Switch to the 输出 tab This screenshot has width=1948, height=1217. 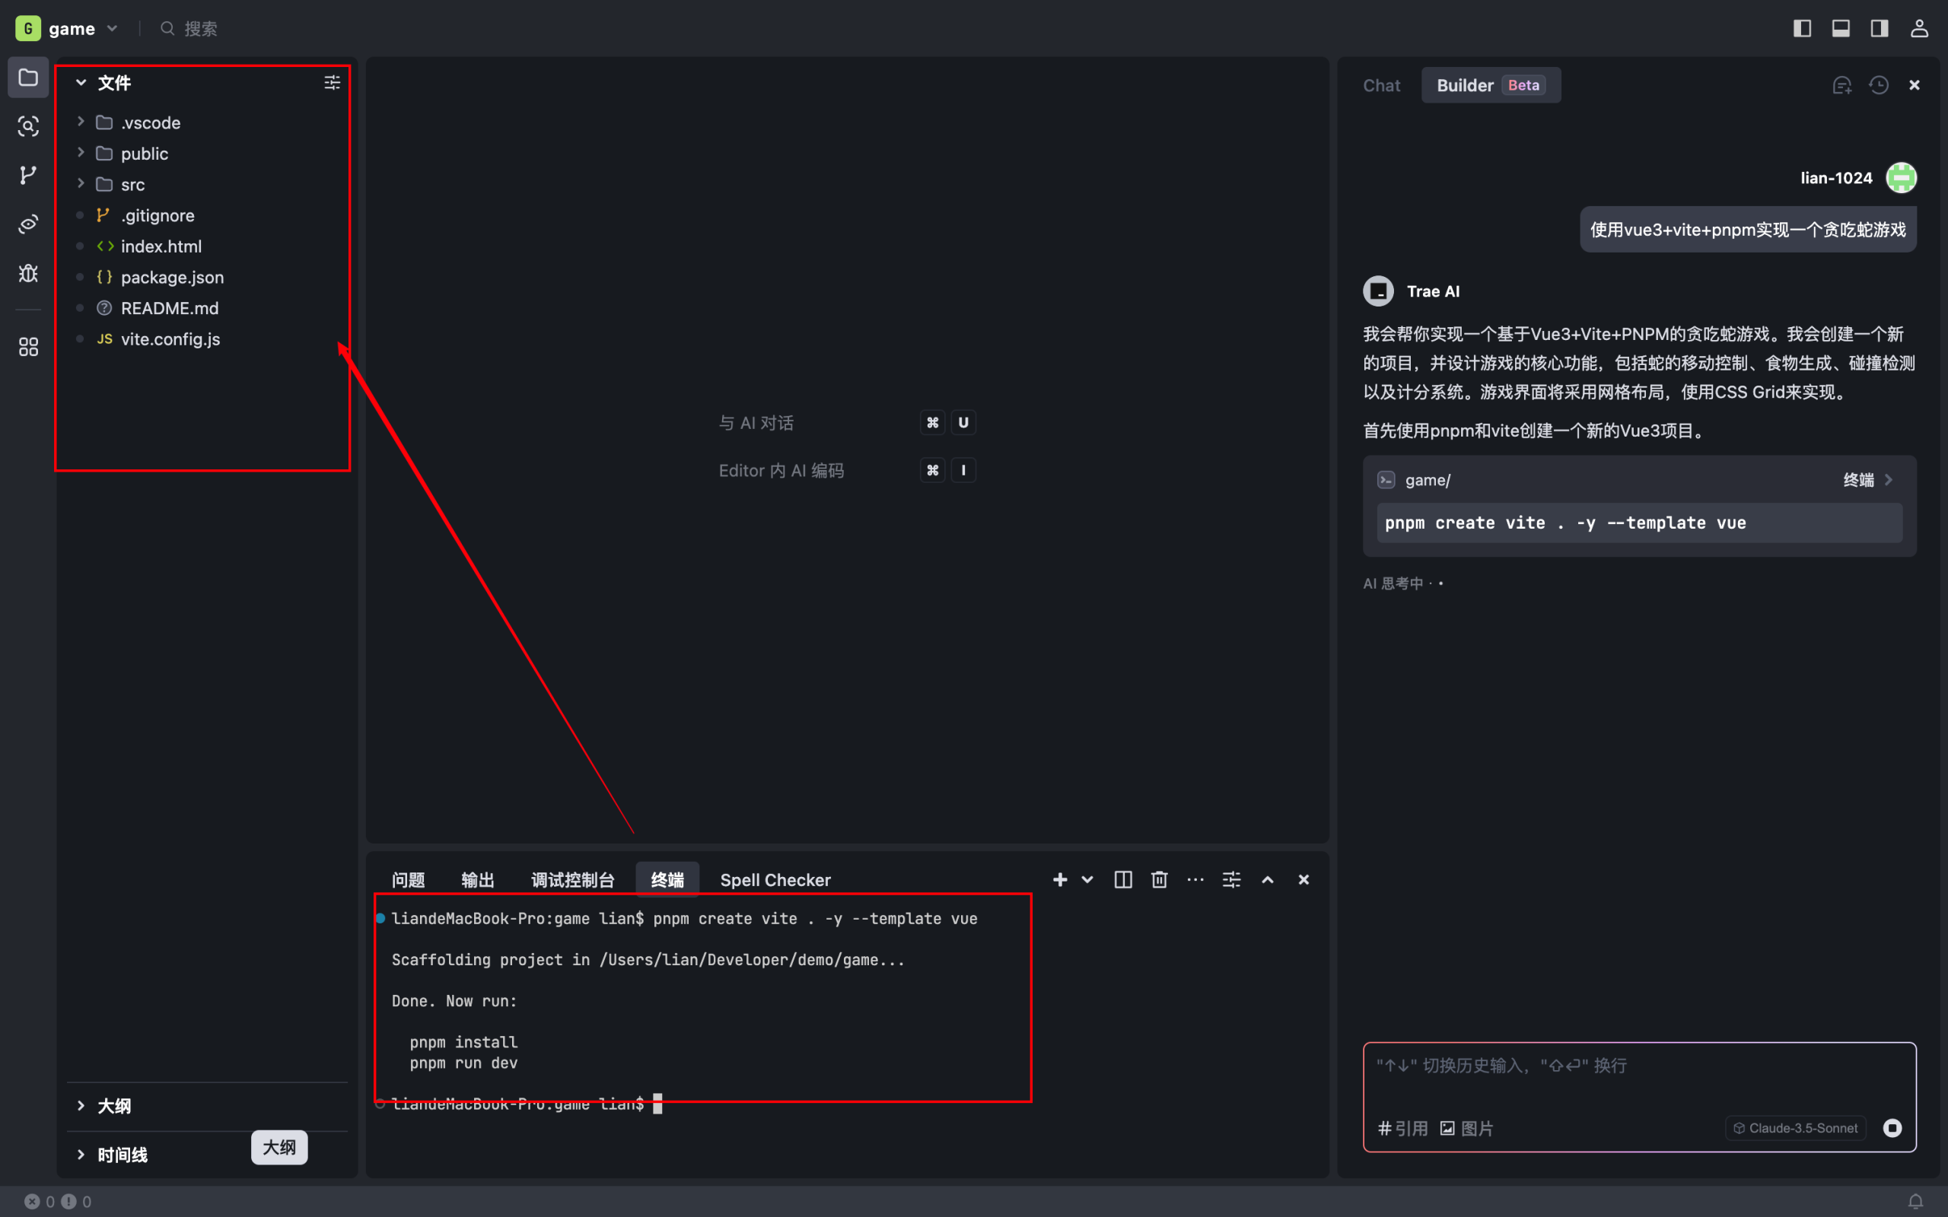point(477,880)
